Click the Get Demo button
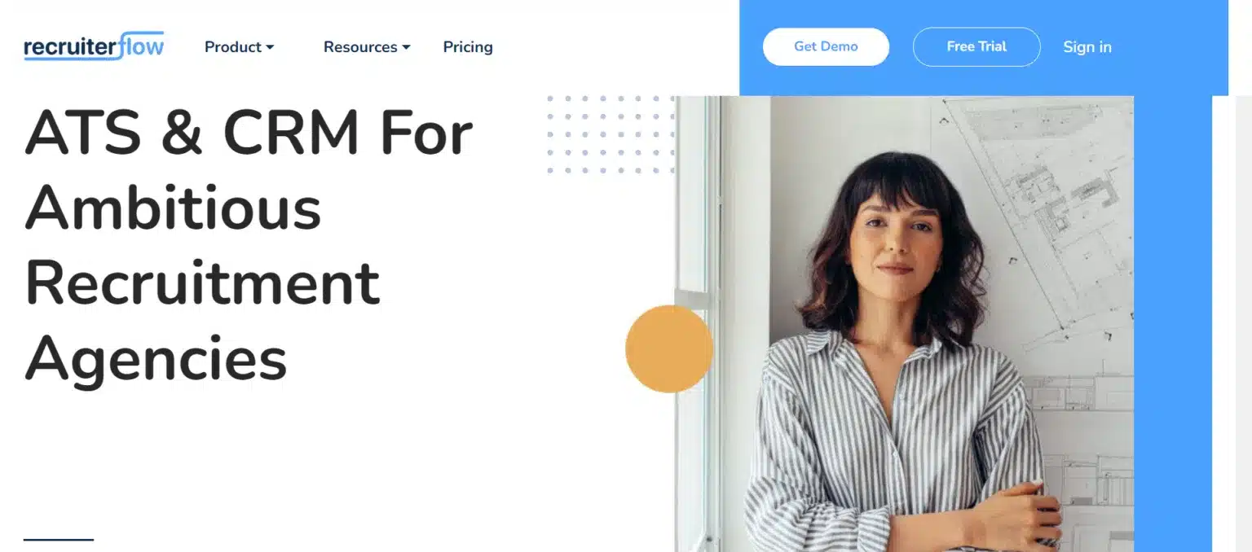Screen dimensions: 1252x552 coord(826,46)
